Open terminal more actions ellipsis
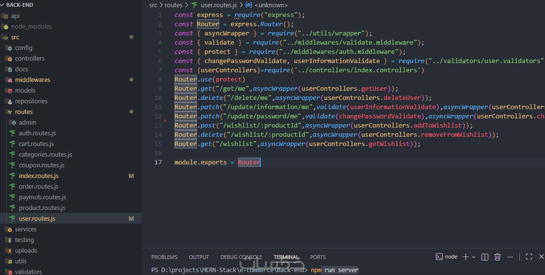Screen dimensions: 545x275 coord(510,257)
